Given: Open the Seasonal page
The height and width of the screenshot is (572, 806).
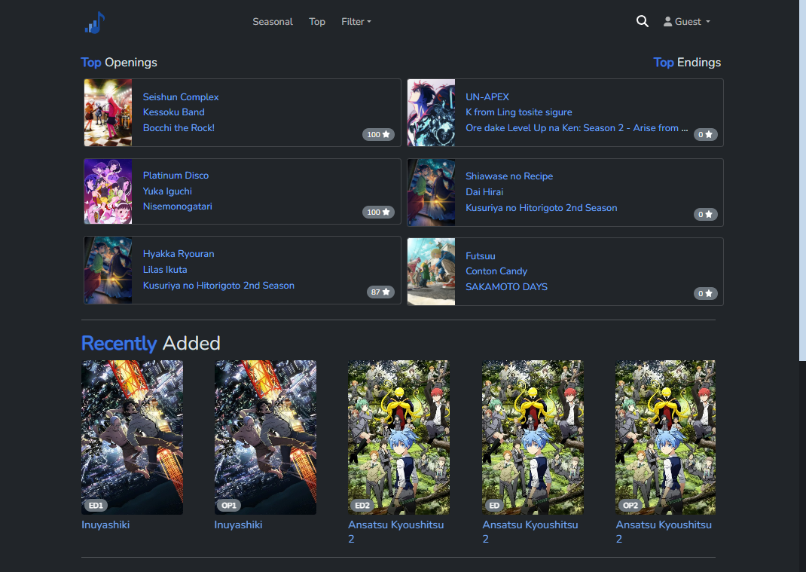Looking at the screenshot, I should [273, 22].
